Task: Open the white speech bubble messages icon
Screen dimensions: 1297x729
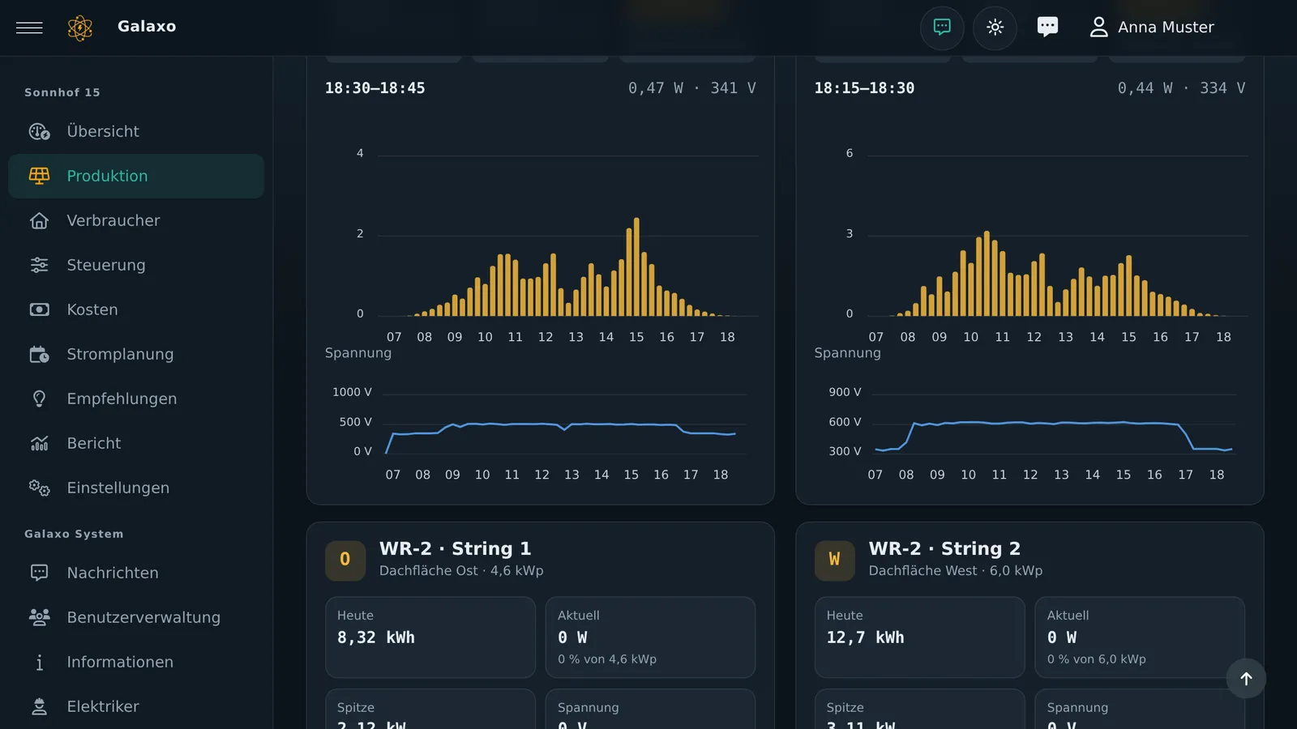Action: click(x=1047, y=28)
